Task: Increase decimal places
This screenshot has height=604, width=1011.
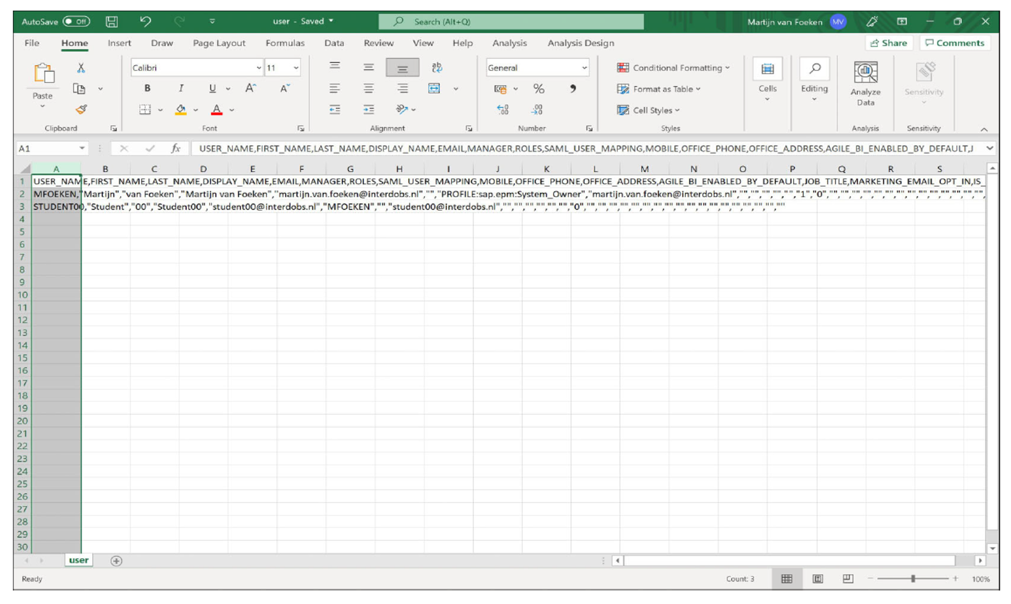Action: coord(502,110)
